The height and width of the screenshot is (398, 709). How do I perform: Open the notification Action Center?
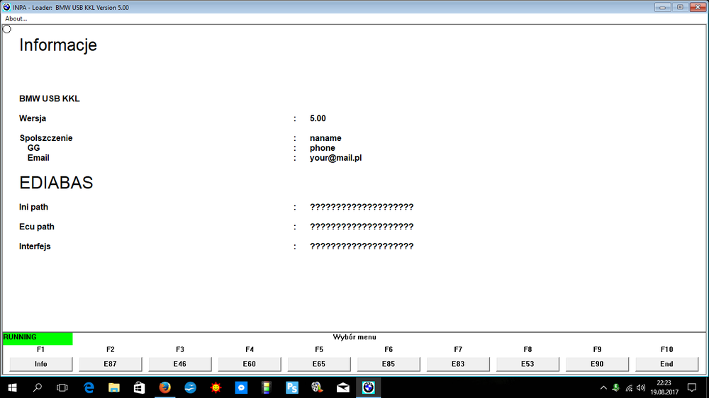tap(692, 387)
